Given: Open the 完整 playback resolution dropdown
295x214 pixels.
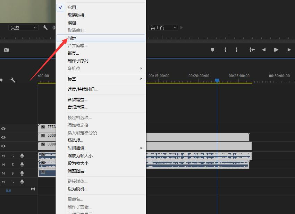Looking at the screenshot, I should [x=24, y=28].
